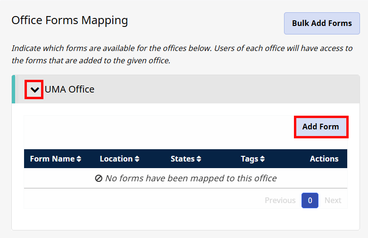Image resolution: width=368 pixels, height=238 pixels.
Task: Click the ban icon in empty table message
Action: click(99, 178)
